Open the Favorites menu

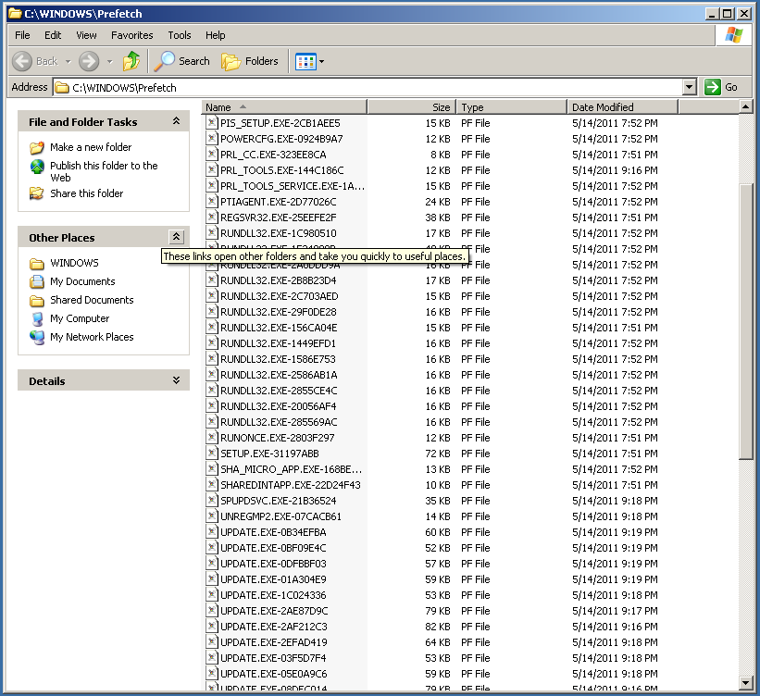(x=131, y=35)
